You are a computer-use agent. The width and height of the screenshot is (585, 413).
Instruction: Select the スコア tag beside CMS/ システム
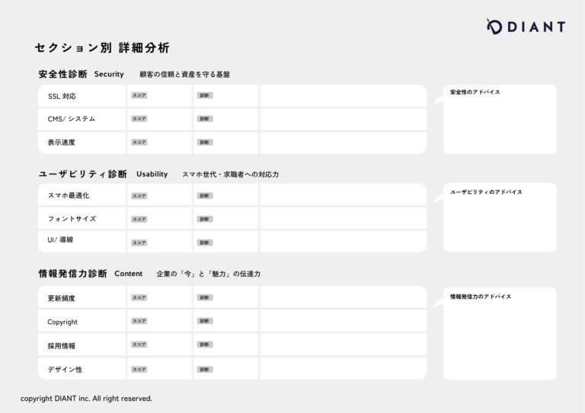point(139,119)
